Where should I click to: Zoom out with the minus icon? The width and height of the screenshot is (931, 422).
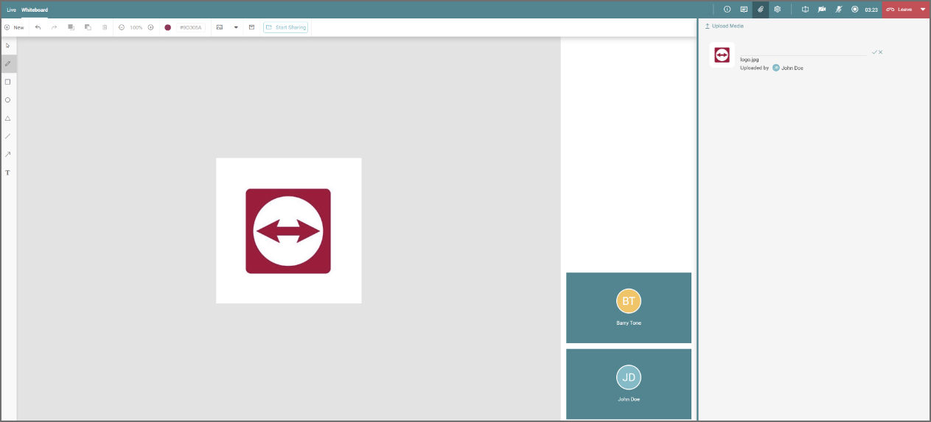click(122, 27)
